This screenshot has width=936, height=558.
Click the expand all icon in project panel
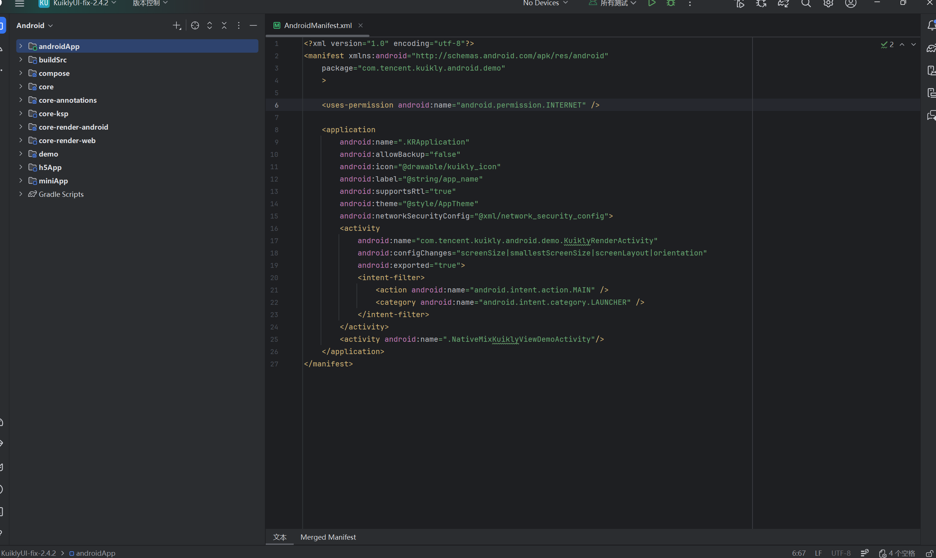tap(210, 25)
